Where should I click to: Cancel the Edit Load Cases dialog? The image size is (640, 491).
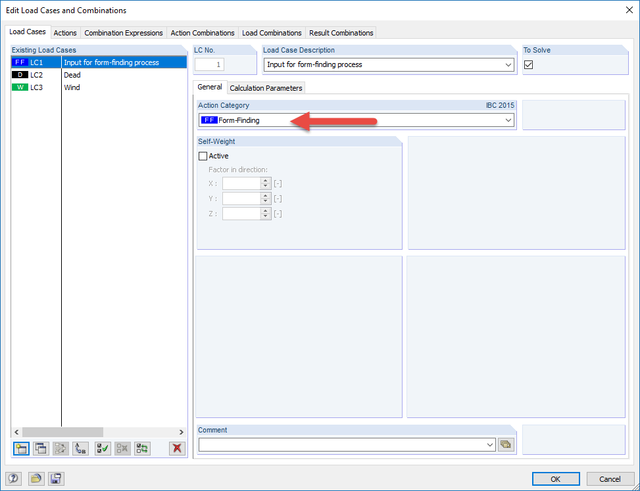pyautogui.click(x=610, y=479)
